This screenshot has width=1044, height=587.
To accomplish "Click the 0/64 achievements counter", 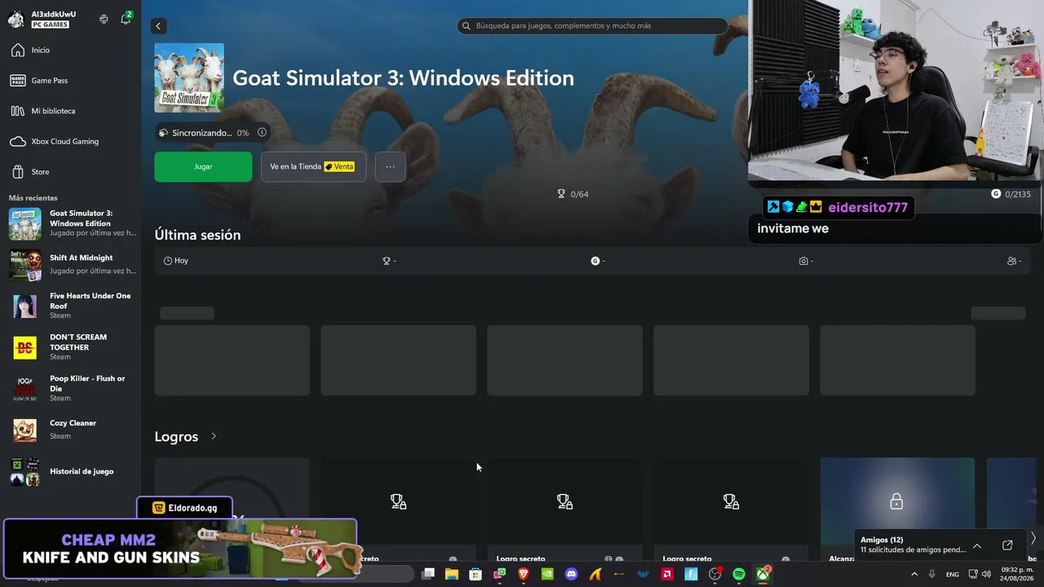I will pyautogui.click(x=573, y=194).
